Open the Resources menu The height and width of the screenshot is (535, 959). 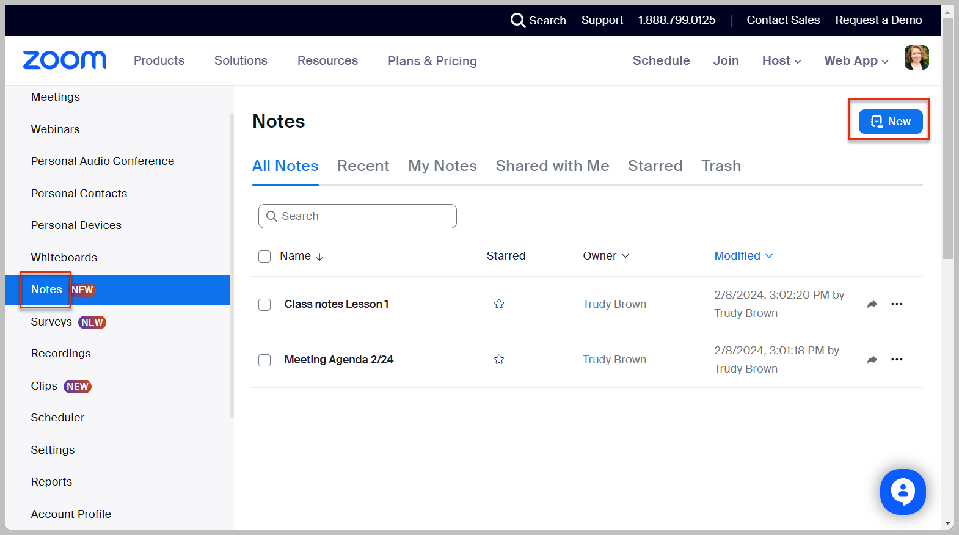[328, 60]
